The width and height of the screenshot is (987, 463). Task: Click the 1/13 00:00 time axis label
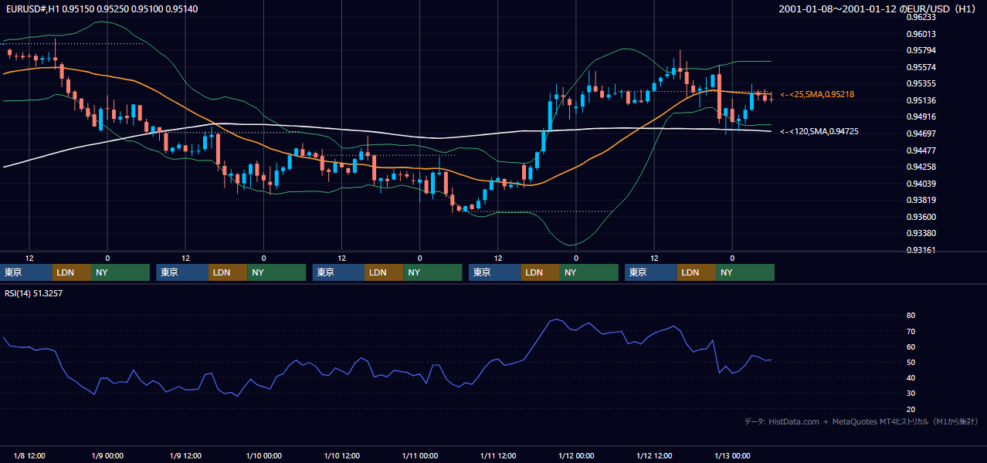click(x=732, y=456)
